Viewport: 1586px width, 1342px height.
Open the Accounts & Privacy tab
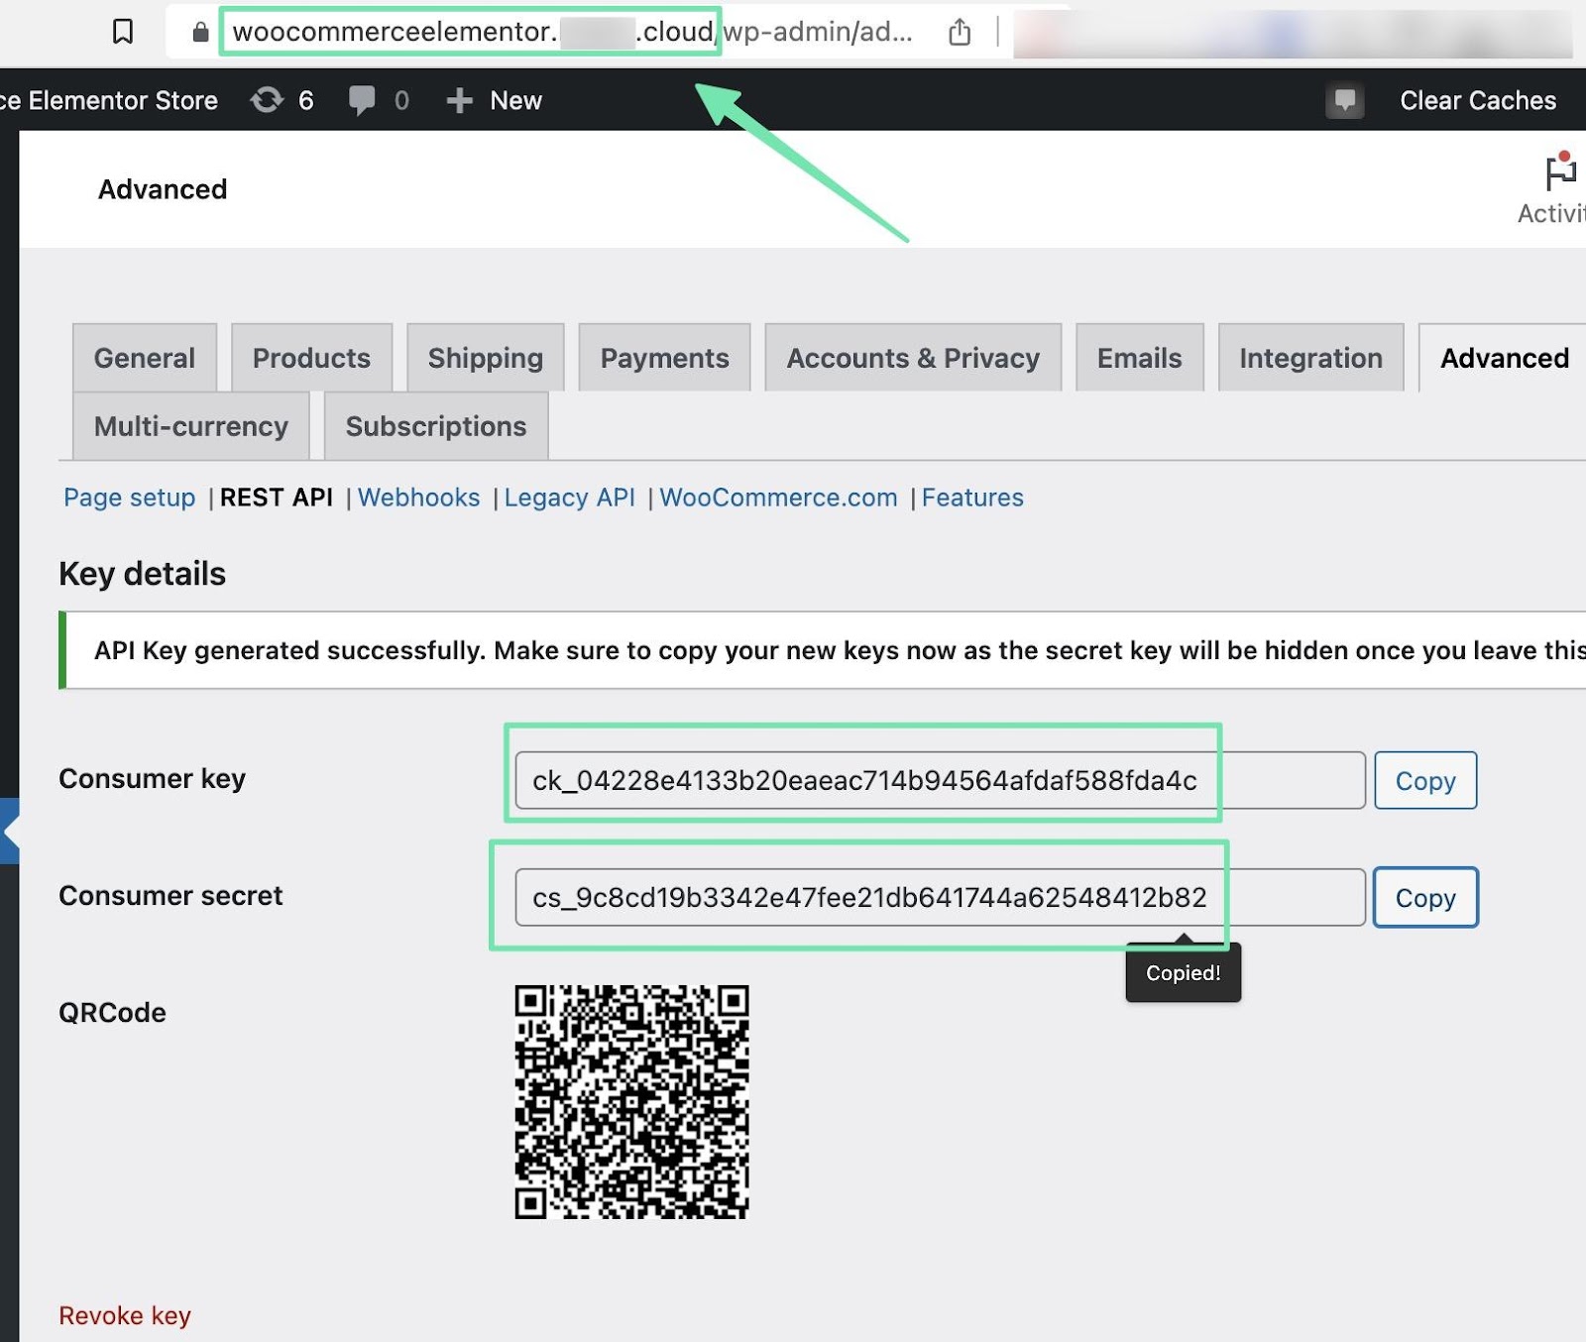tap(912, 358)
